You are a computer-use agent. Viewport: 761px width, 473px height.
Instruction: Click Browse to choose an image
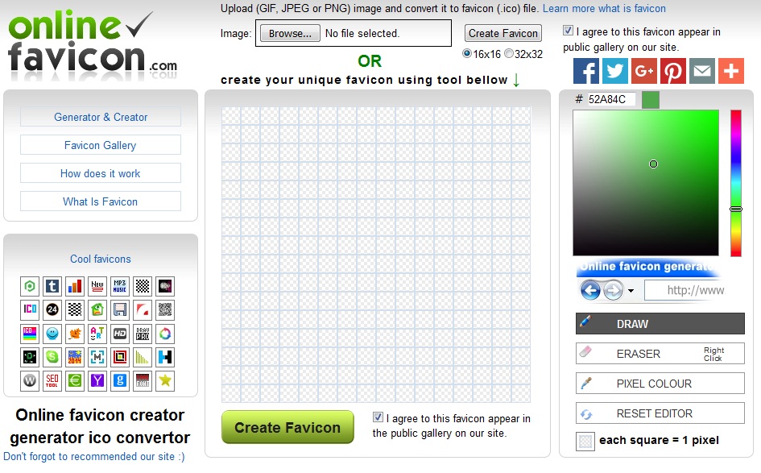(x=290, y=34)
